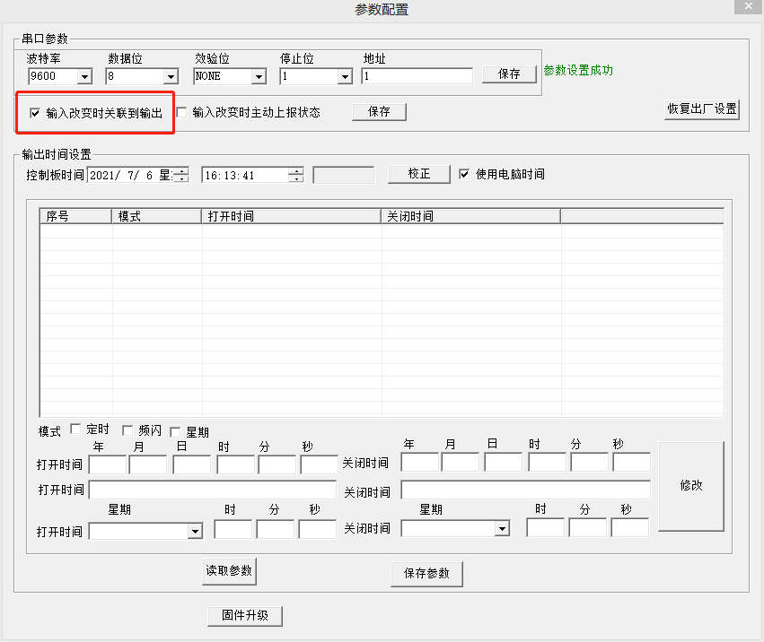Increase time with the time spinner up arrow
The height and width of the screenshot is (642, 764).
pyautogui.click(x=295, y=171)
